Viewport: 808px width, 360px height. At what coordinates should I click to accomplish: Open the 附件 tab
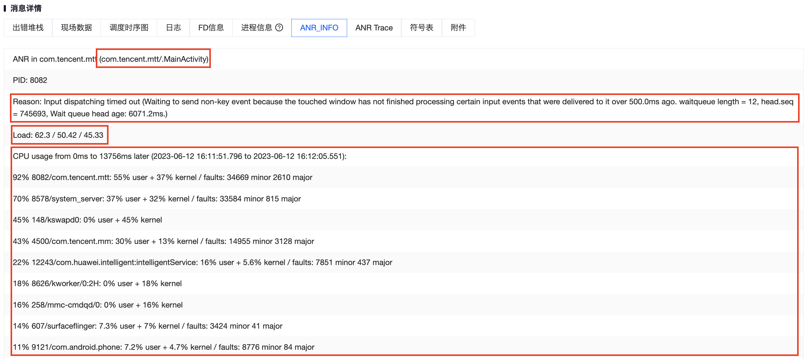coord(458,28)
